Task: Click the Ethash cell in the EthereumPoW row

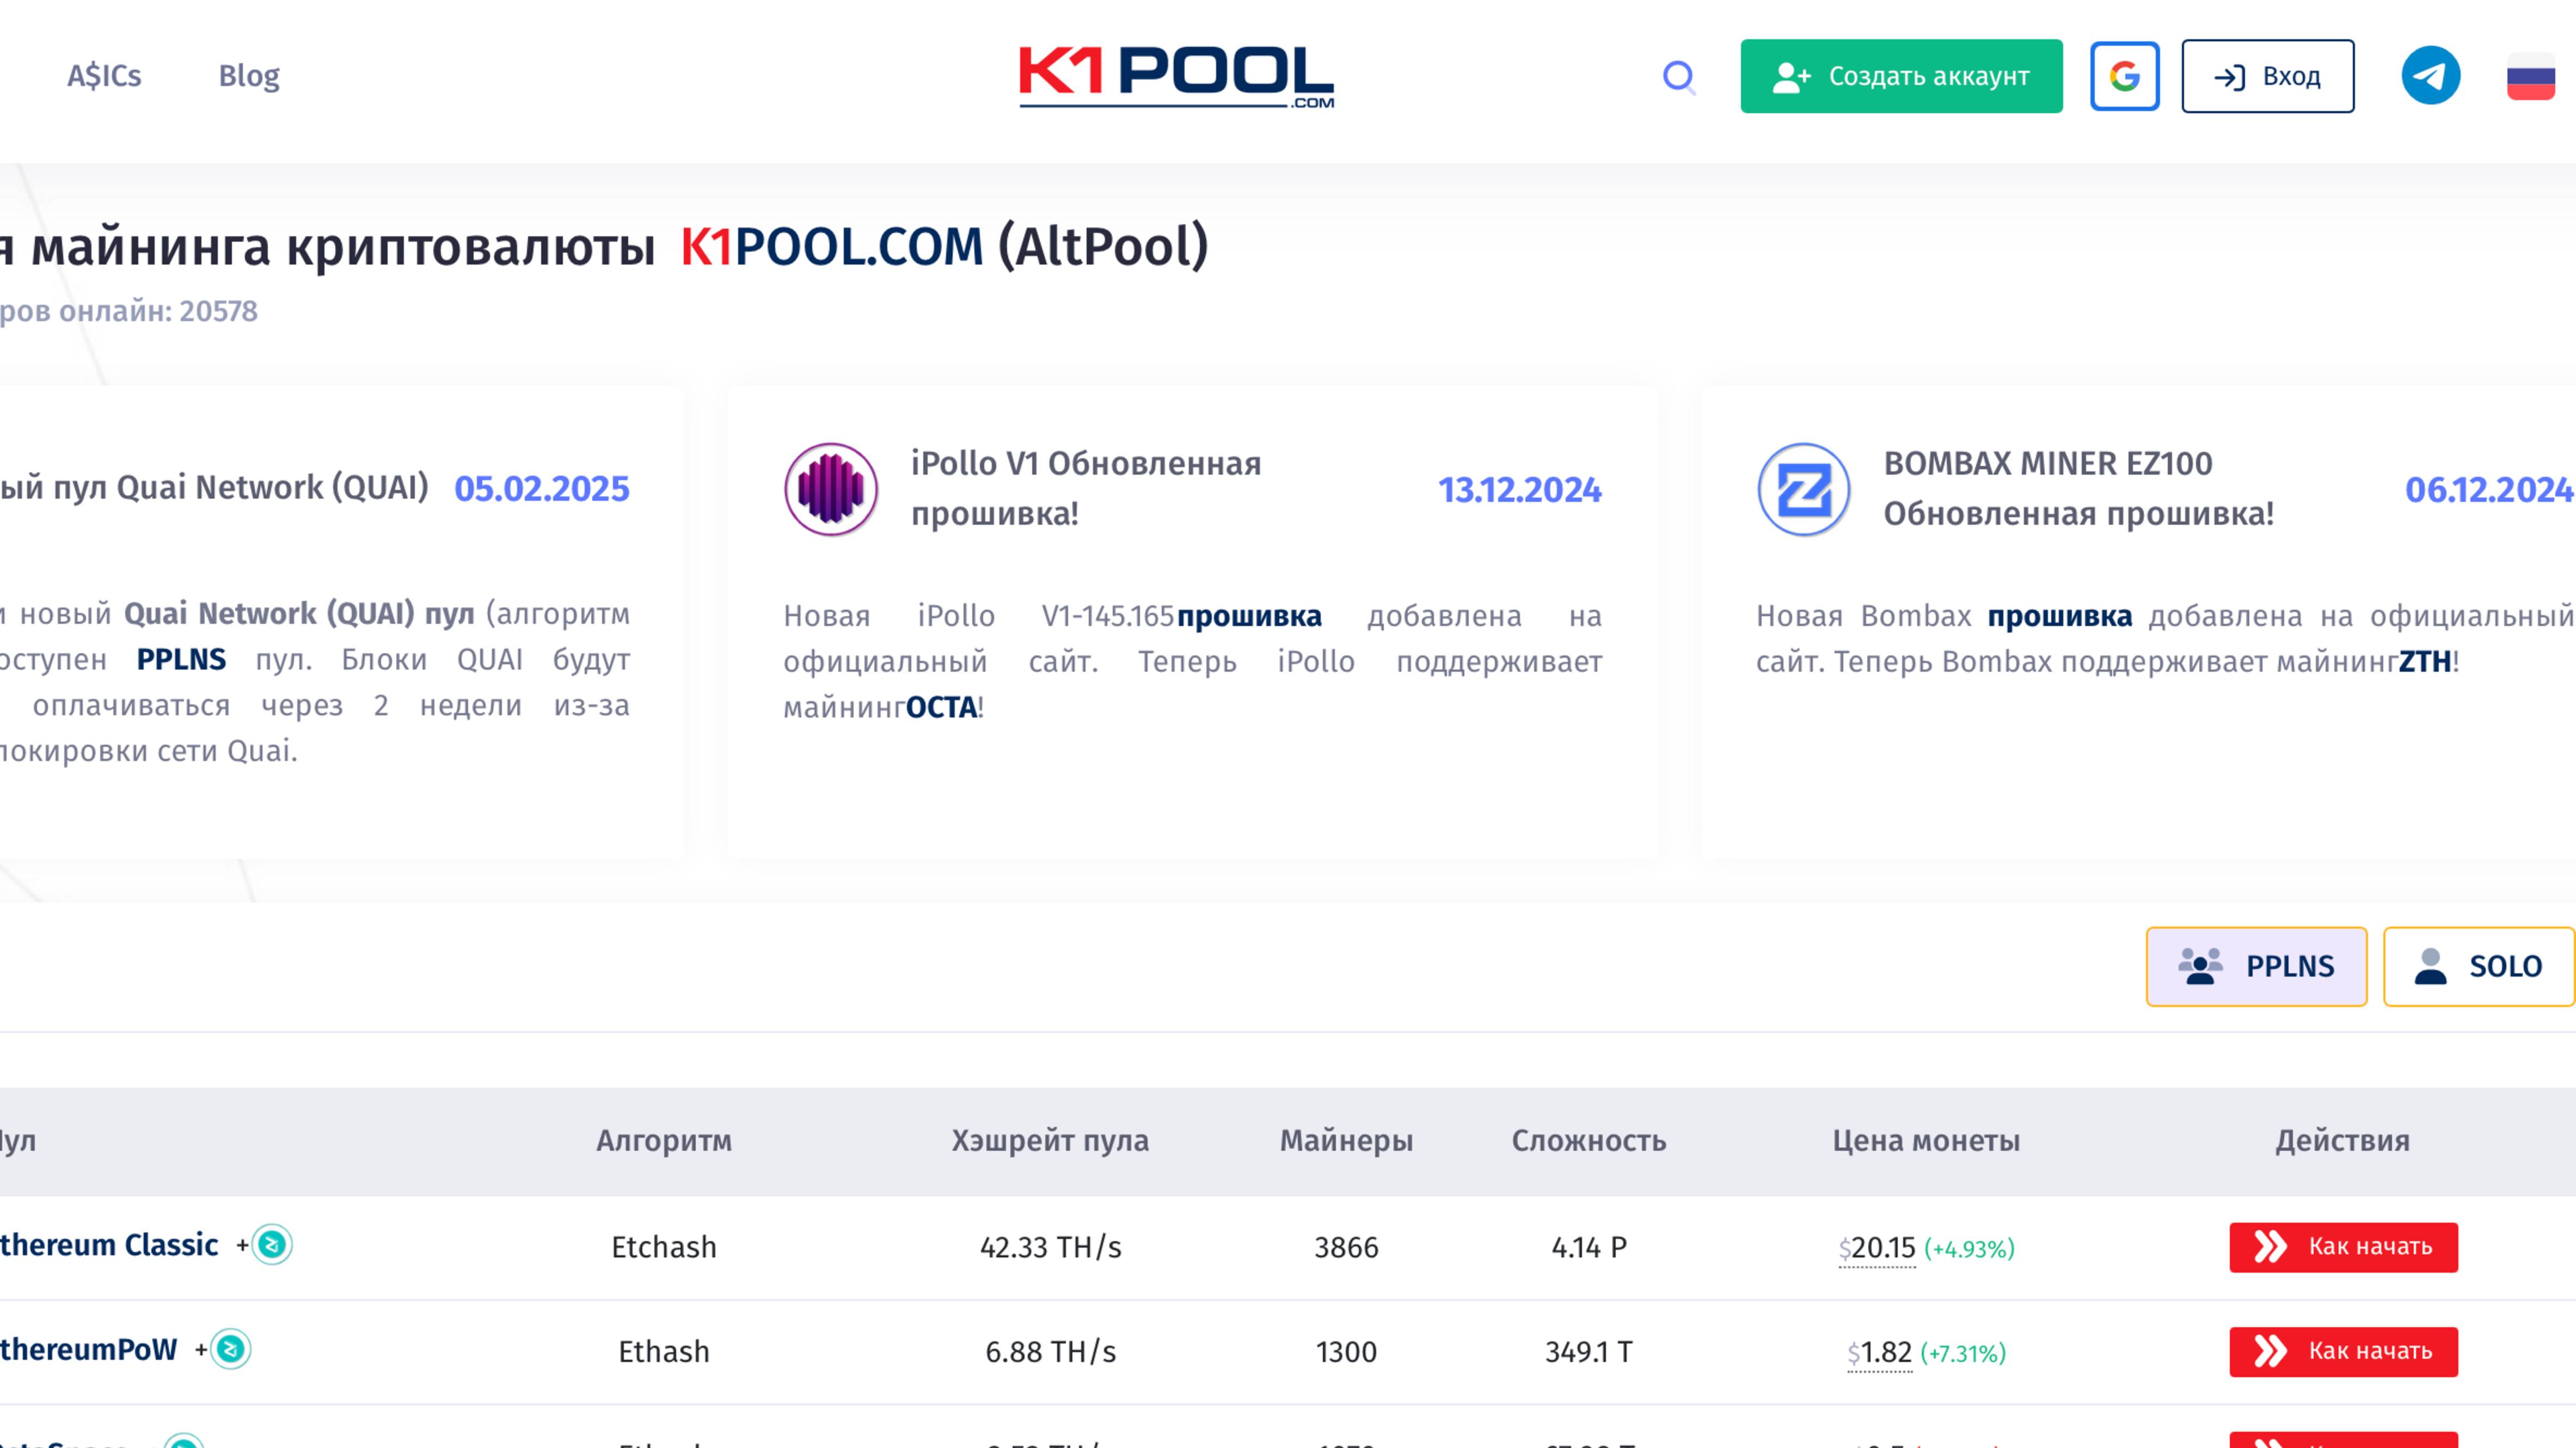Action: (664, 1353)
